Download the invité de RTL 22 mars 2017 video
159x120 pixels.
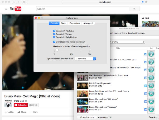coord(151,62)
